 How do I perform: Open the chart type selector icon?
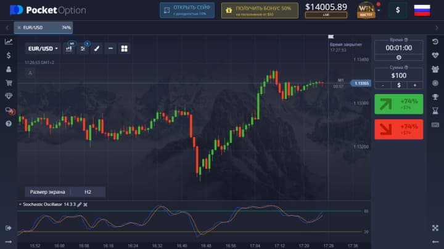[x=69, y=48]
